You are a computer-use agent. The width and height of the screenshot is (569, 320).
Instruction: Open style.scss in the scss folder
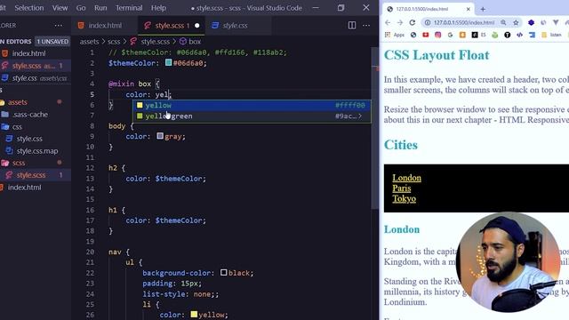click(36, 175)
